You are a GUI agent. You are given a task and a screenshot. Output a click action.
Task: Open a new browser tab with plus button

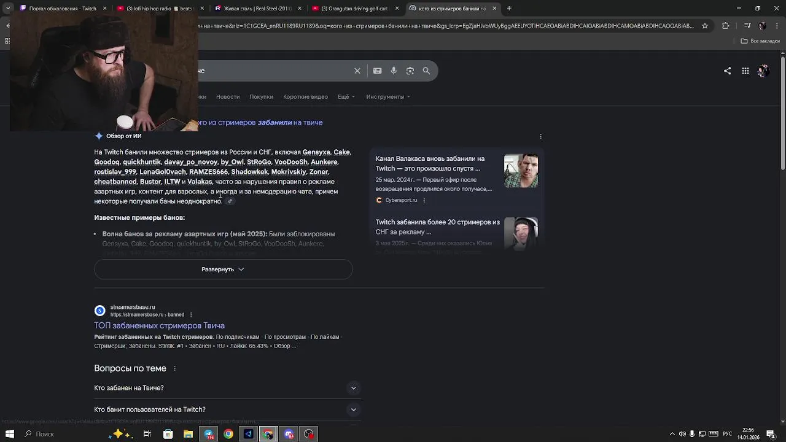click(509, 9)
